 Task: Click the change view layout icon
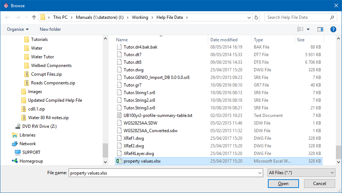pyautogui.click(x=300, y=29)
